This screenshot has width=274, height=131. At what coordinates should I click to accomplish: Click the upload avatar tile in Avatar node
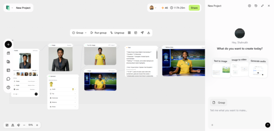click(x=15, y=74)
